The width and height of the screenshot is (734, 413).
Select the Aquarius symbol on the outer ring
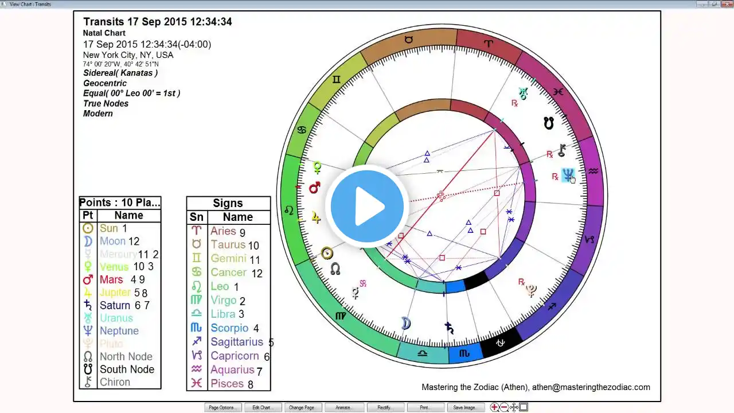tap(594, 171)
